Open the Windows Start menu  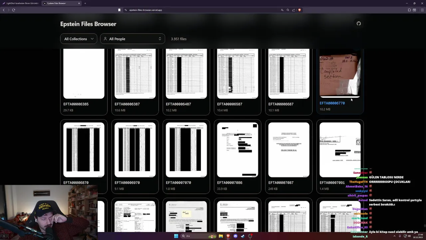click(176, 236)
